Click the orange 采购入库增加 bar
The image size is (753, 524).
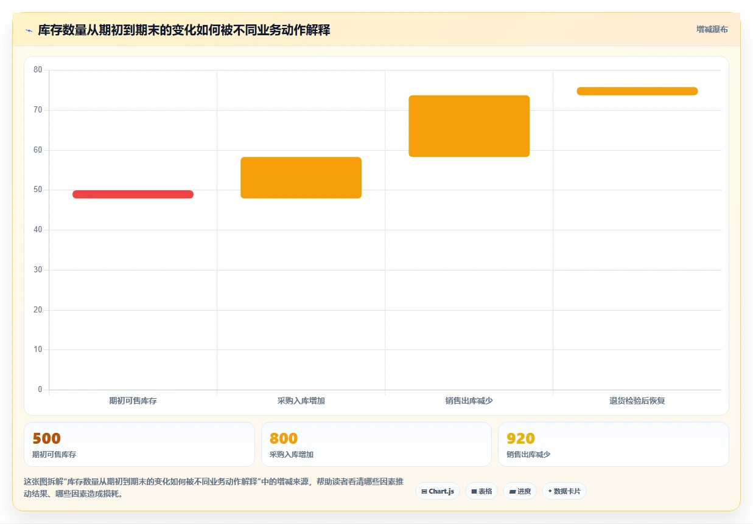coord(301,178)
